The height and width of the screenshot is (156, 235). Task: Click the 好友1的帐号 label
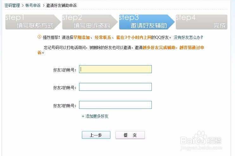click(65, 70)
